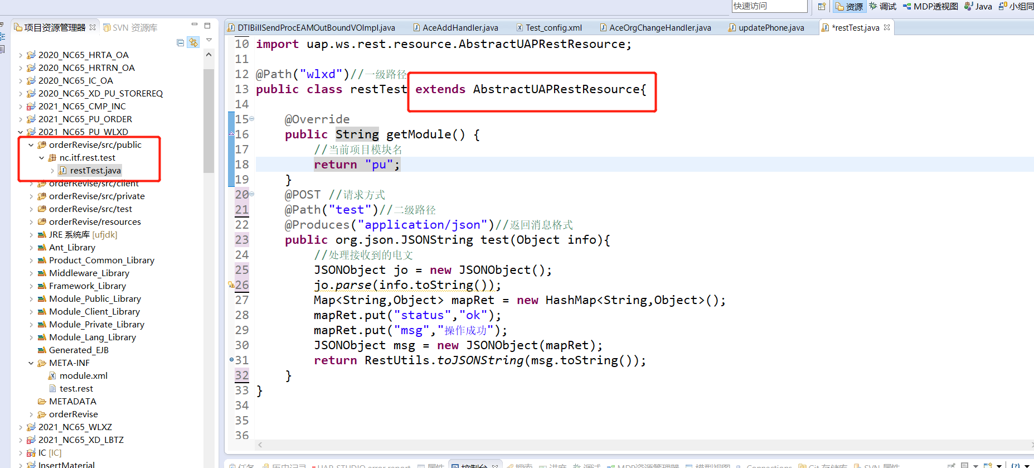
Task: Expand the 2020_NC65_HRTRN_OA project
Action: point(21,68)
